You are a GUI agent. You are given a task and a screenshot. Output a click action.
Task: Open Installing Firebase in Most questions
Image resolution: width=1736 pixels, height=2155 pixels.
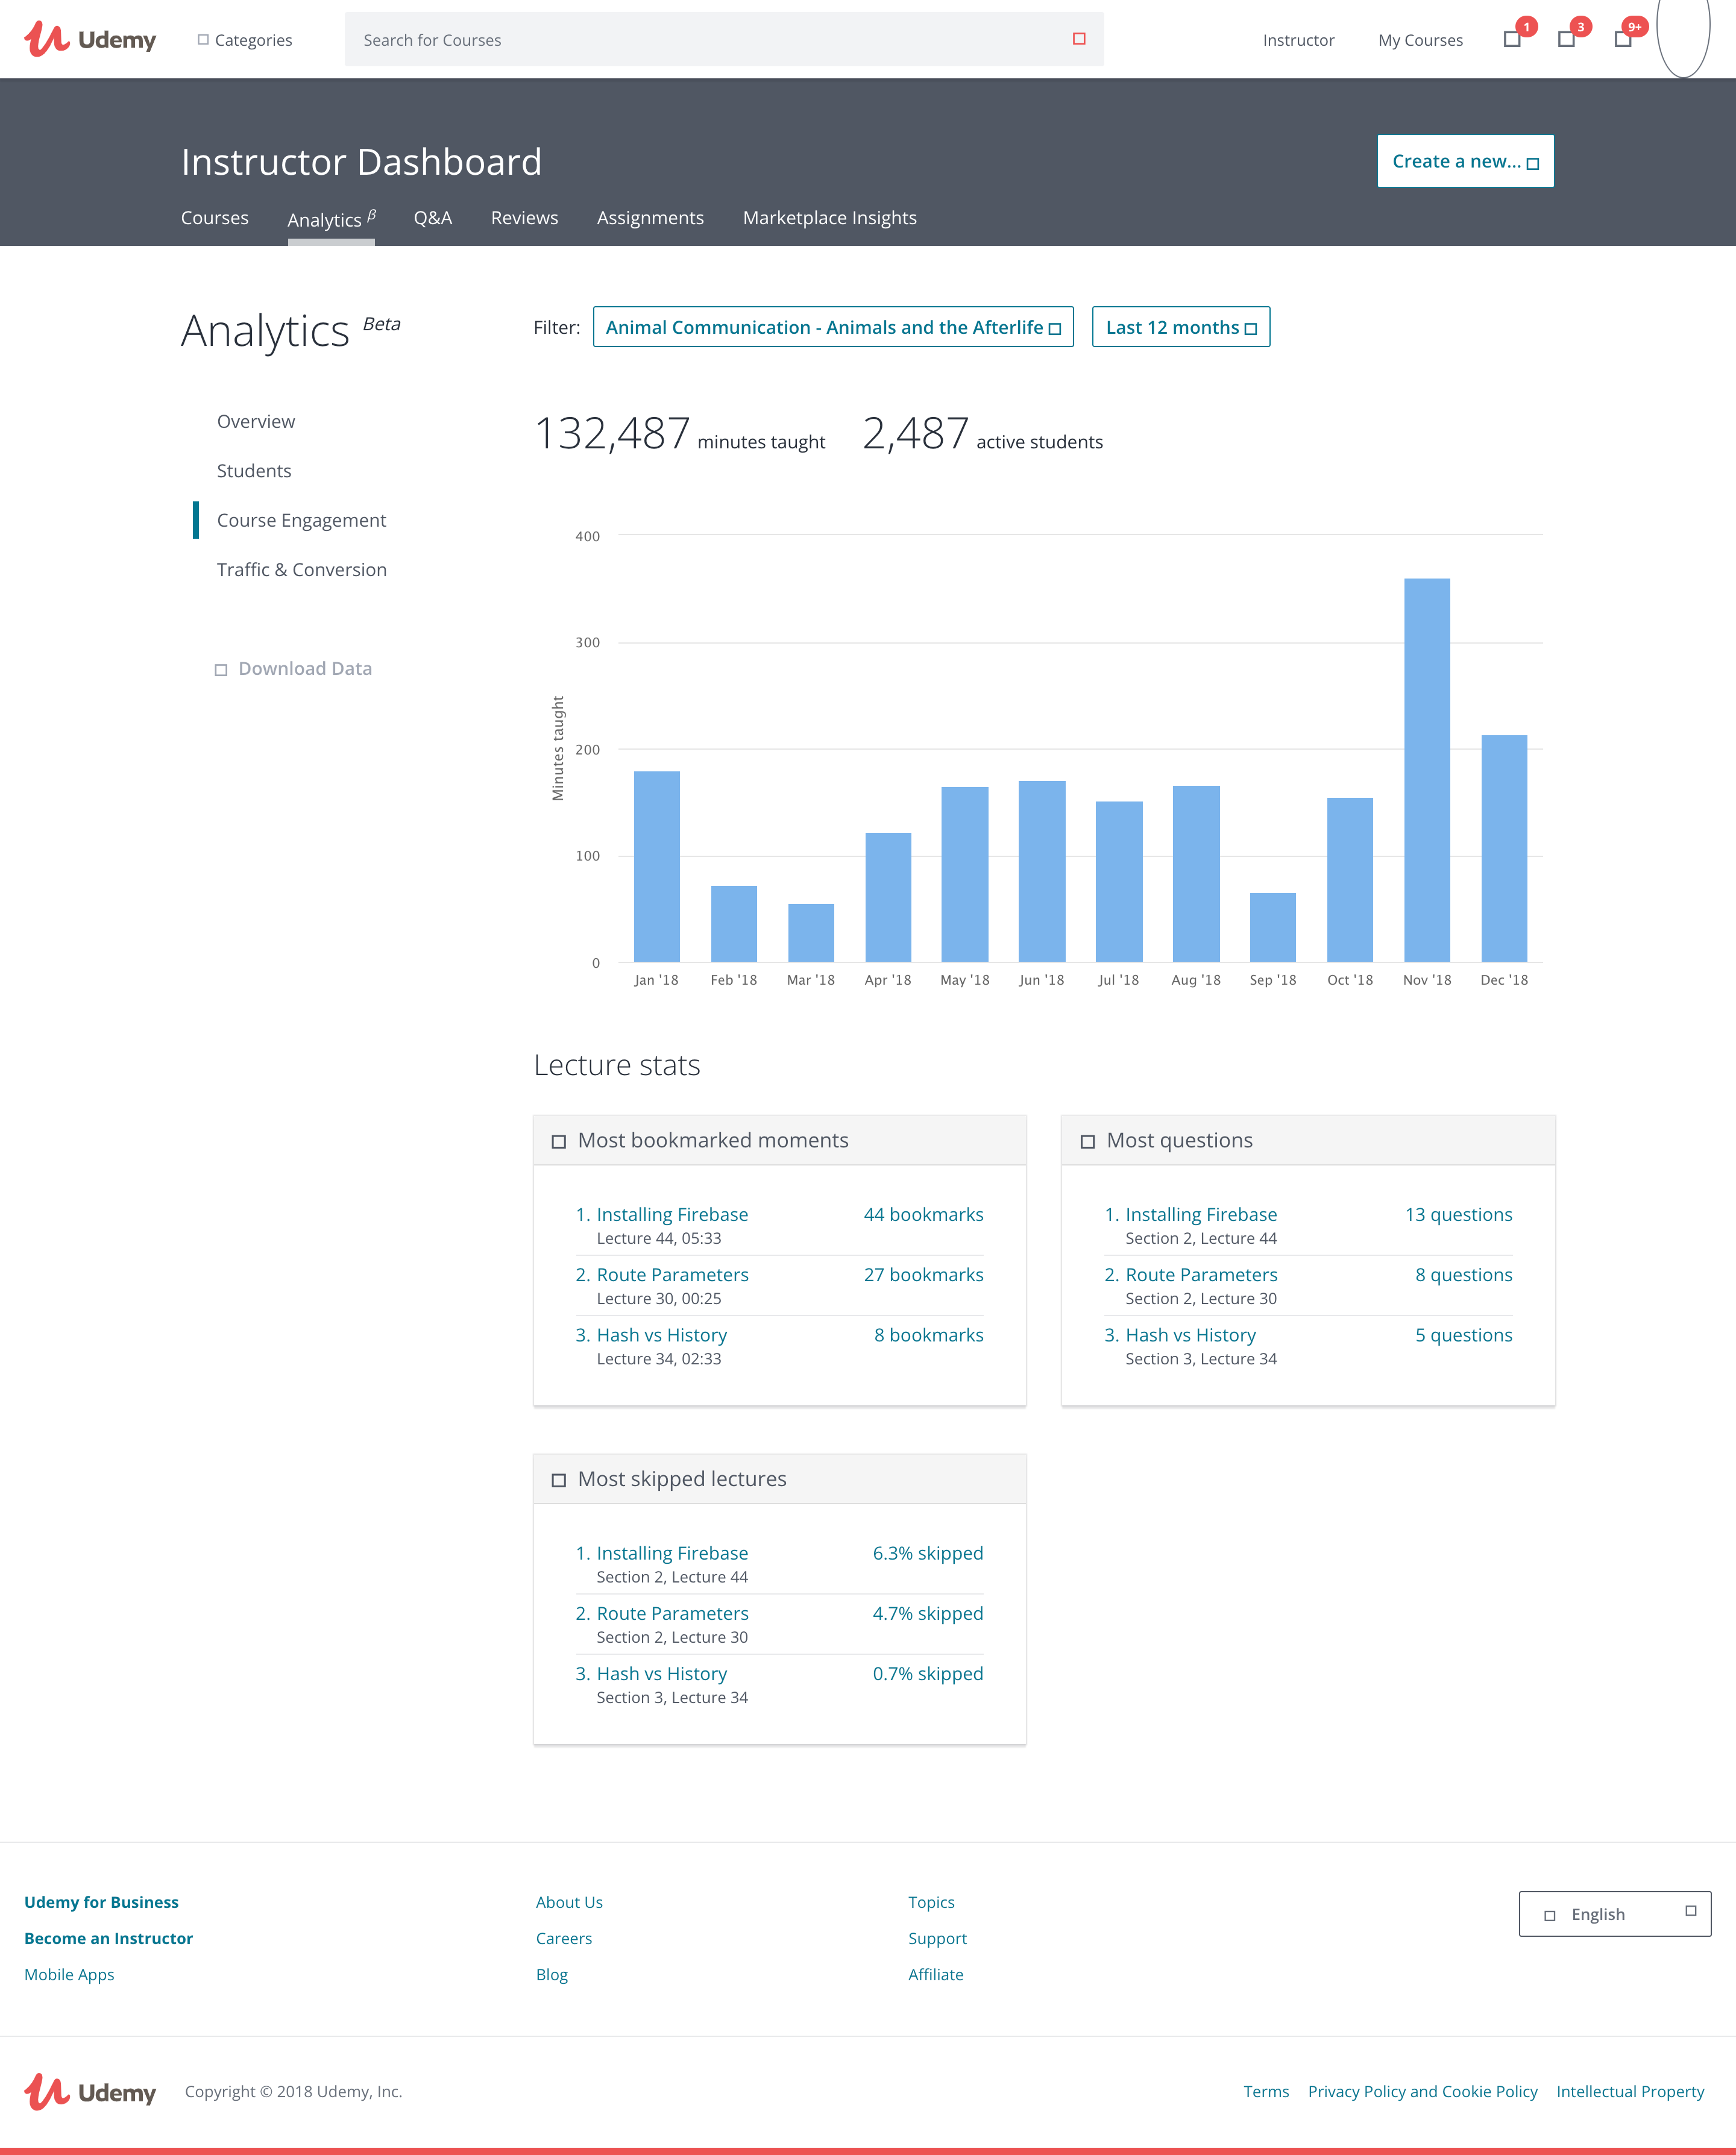[x=1201, y=1214]
